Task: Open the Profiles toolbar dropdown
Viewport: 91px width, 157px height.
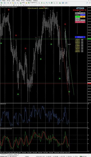Action: [5, 3]
